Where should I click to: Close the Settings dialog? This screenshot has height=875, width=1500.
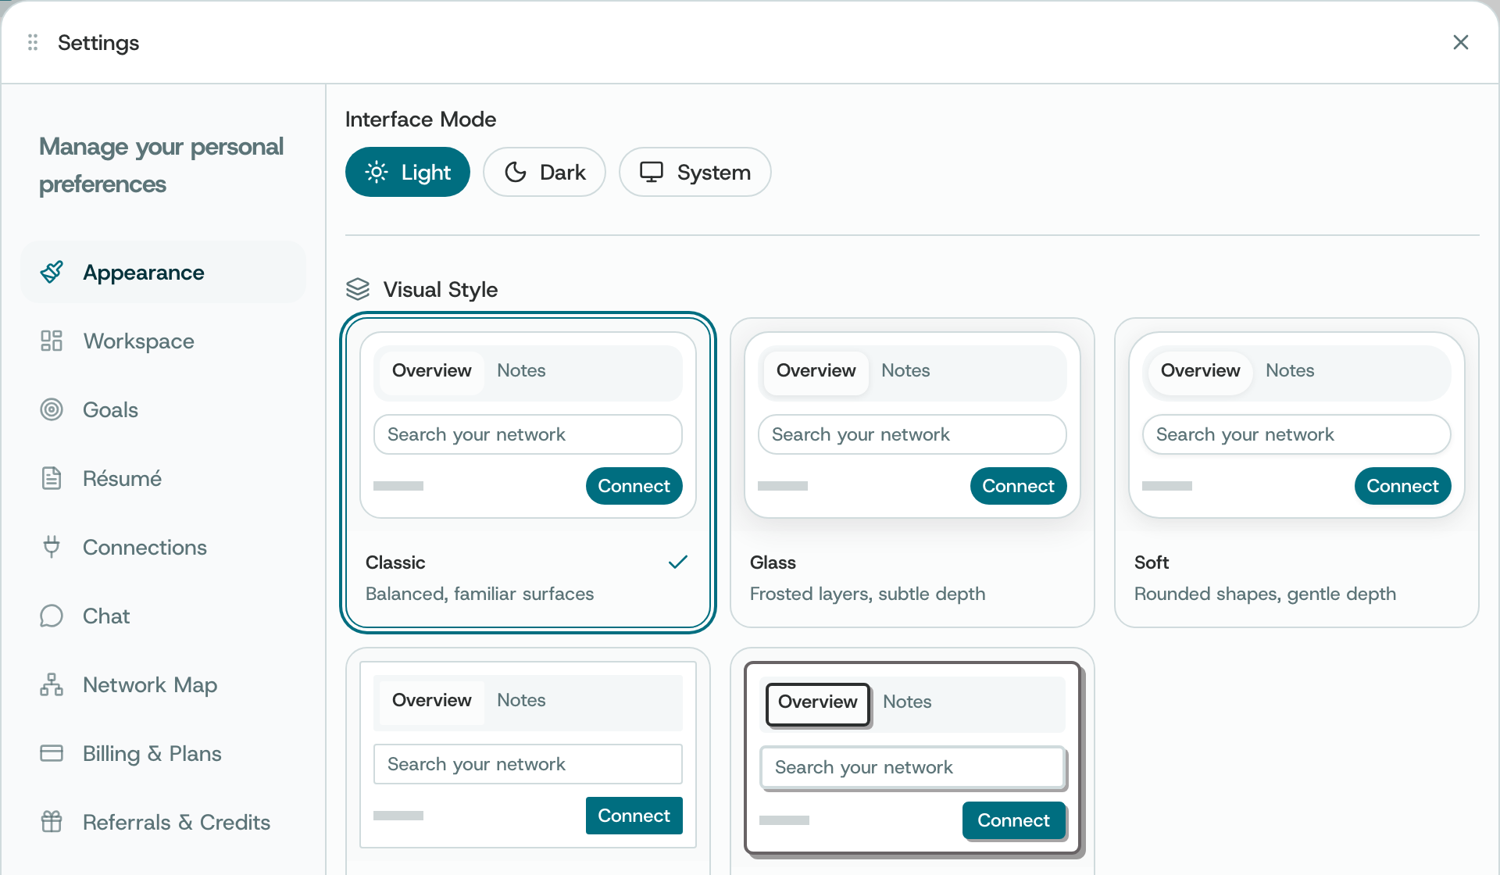[x=1461, y=42]
